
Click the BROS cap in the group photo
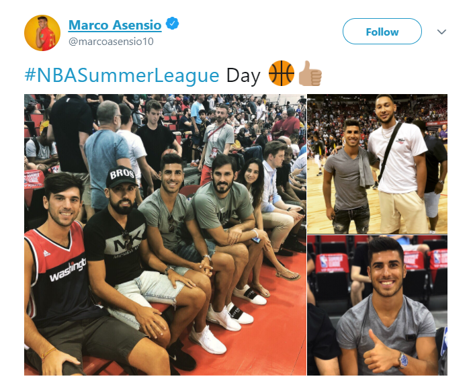(122, 176)
